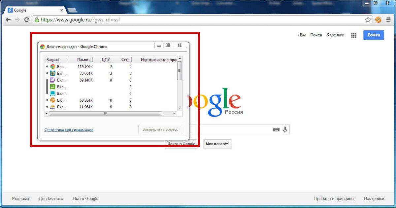Click the blue Войти button

click(x=374, y=35)
